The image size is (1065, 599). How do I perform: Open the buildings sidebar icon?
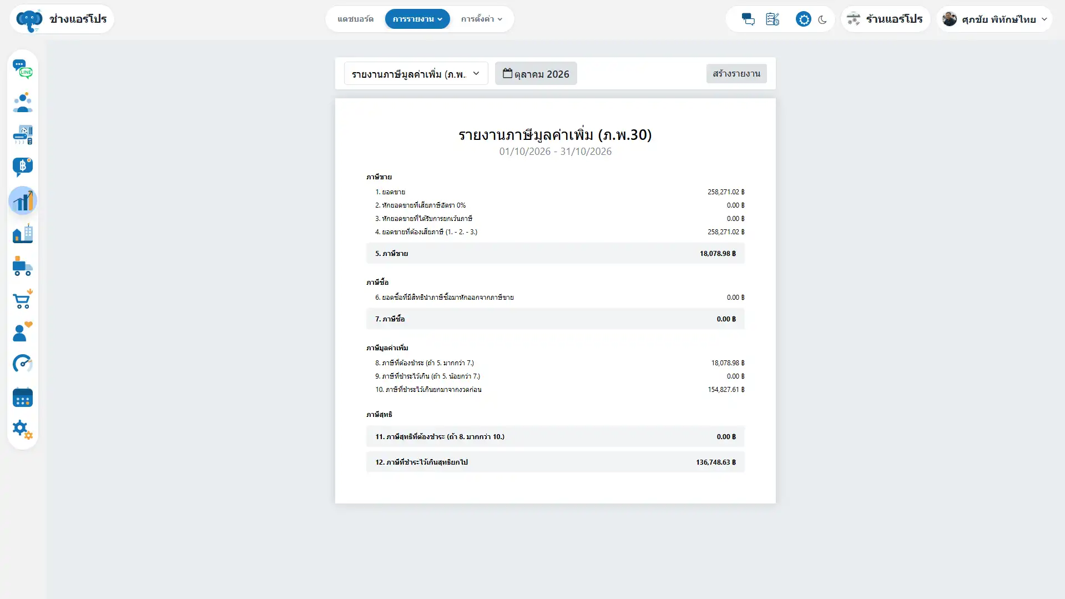point(23,233)
